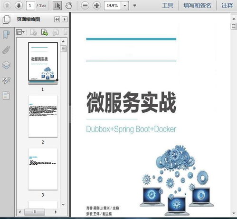Open the 工具 tab
This screenshot has width=237, height=219.
click(x=168, y=6)
